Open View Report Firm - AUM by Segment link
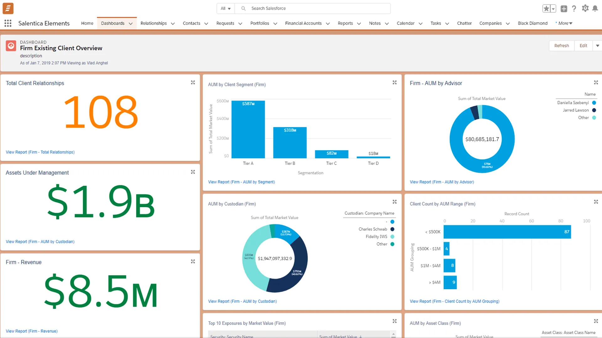602x338 pixels. pos(241,182)
